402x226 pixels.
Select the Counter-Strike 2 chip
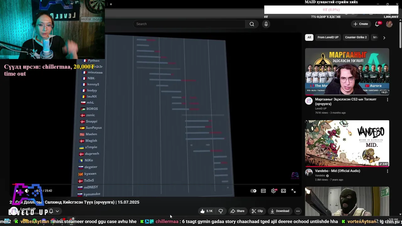[356, 37]
